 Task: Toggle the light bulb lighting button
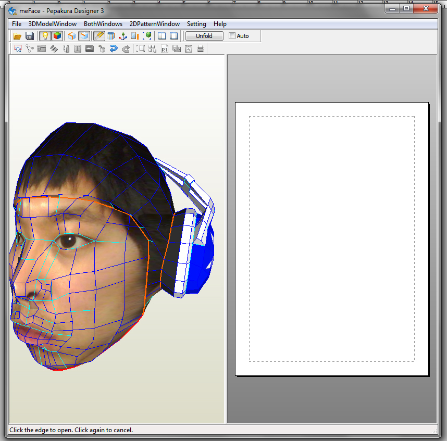click(45, 36)
